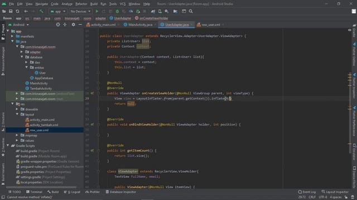Select AppDatabase in the project tree
The width and height of the screenshot is (357, 200).
[x=42, y=78]
